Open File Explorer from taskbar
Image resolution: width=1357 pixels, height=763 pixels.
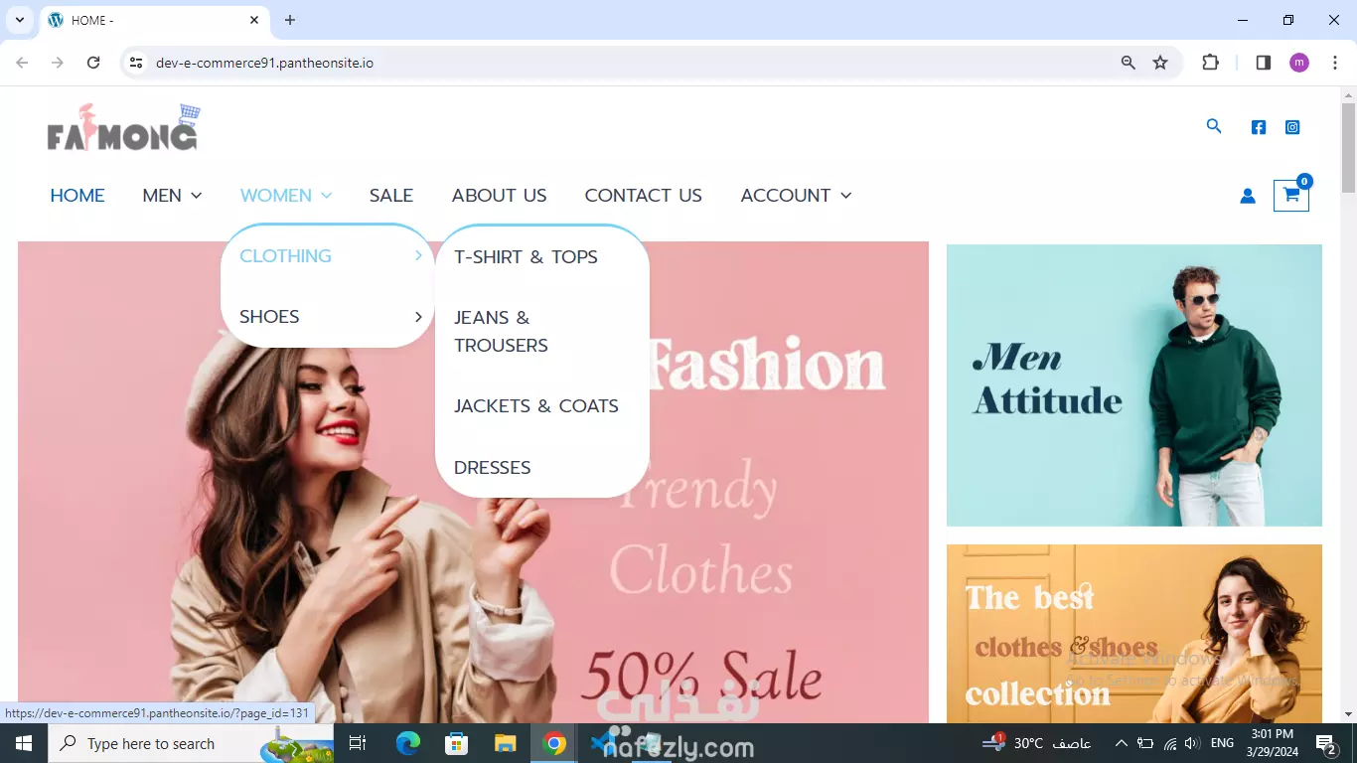(x=506, y=743)
